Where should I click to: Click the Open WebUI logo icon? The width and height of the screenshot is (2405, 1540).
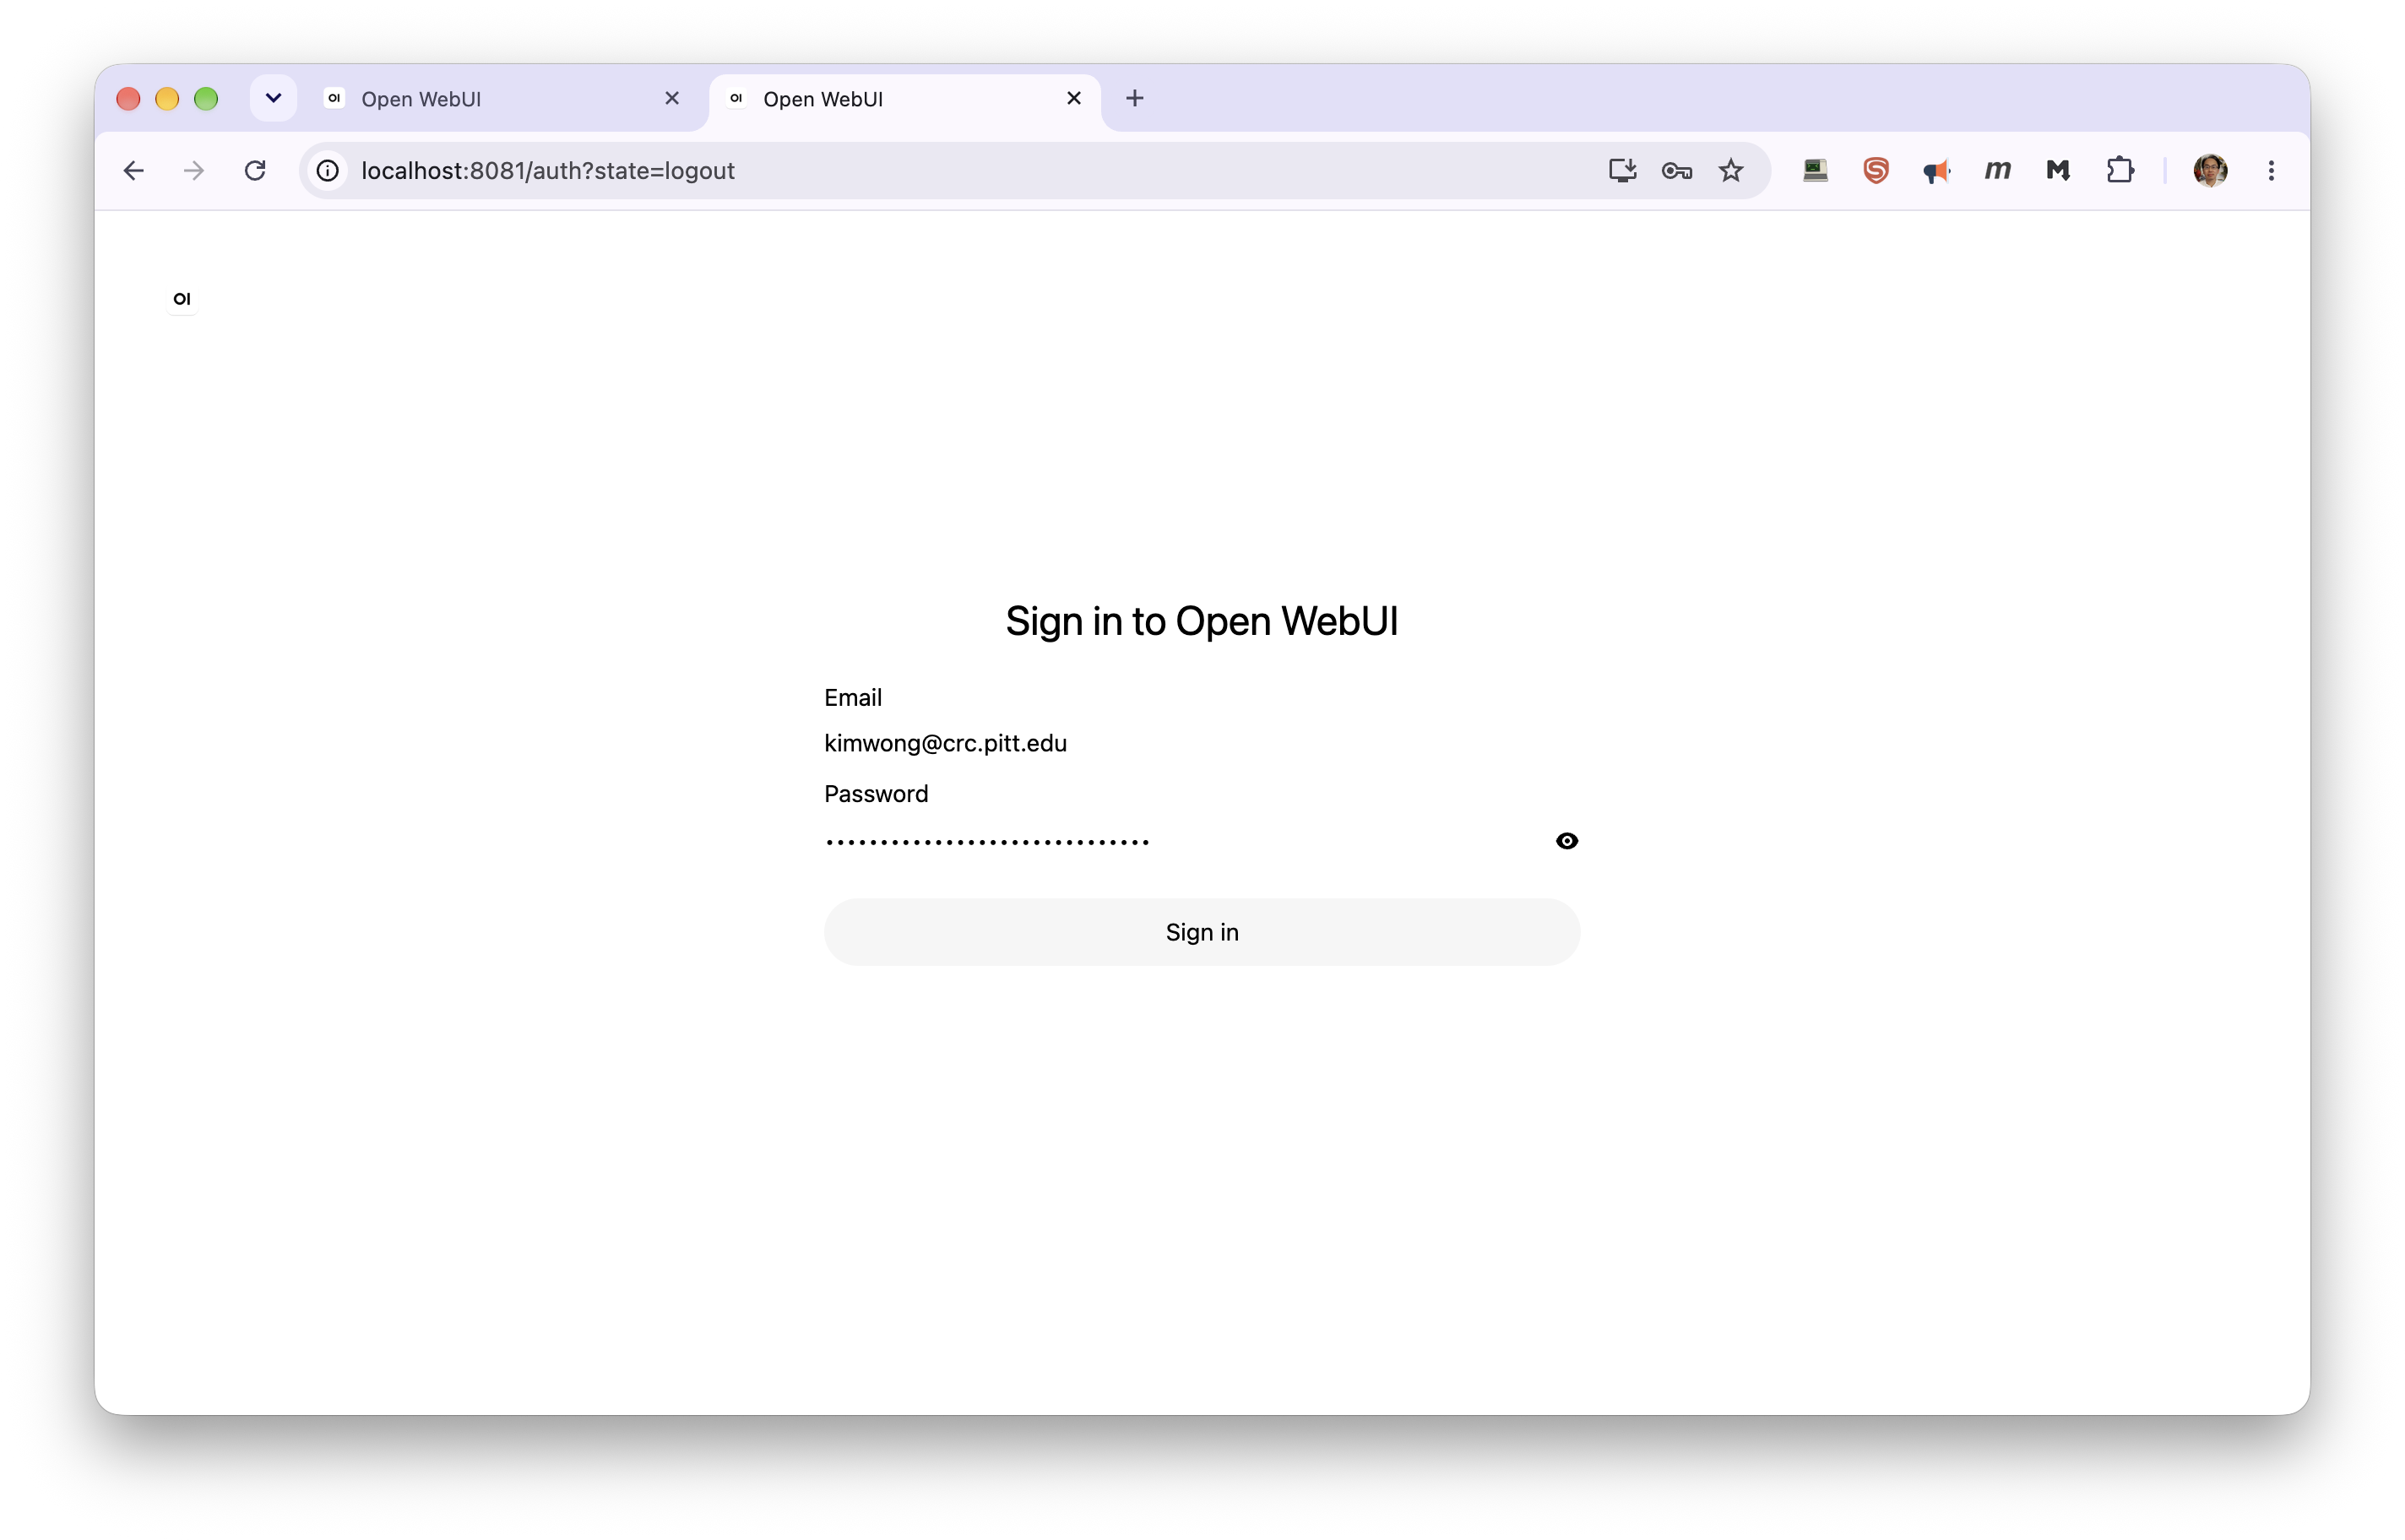click(181, 298)
